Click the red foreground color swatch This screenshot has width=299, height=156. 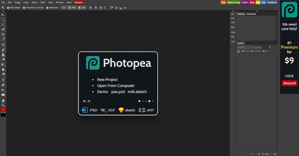pyautogui.click(x=3, y=110)
